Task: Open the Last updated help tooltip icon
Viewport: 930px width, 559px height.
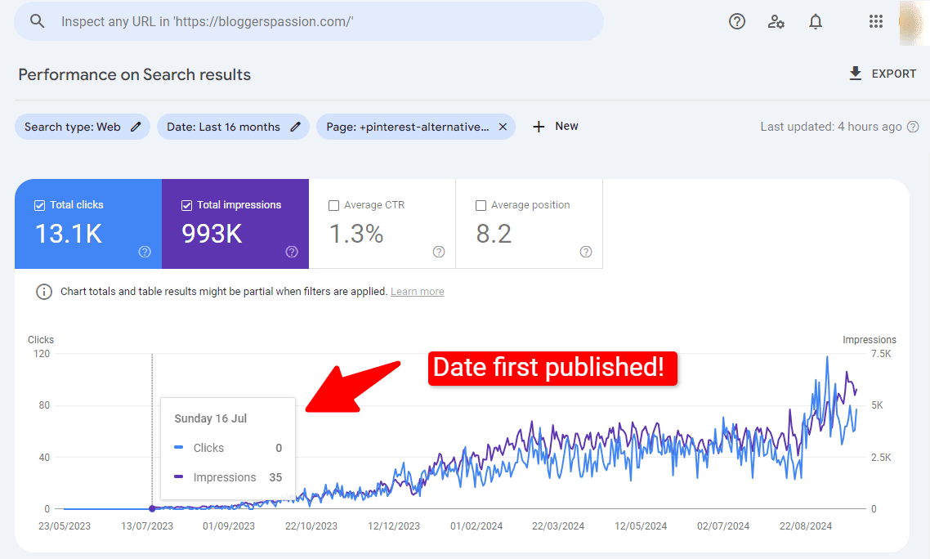Action: [x=913, y=127]
